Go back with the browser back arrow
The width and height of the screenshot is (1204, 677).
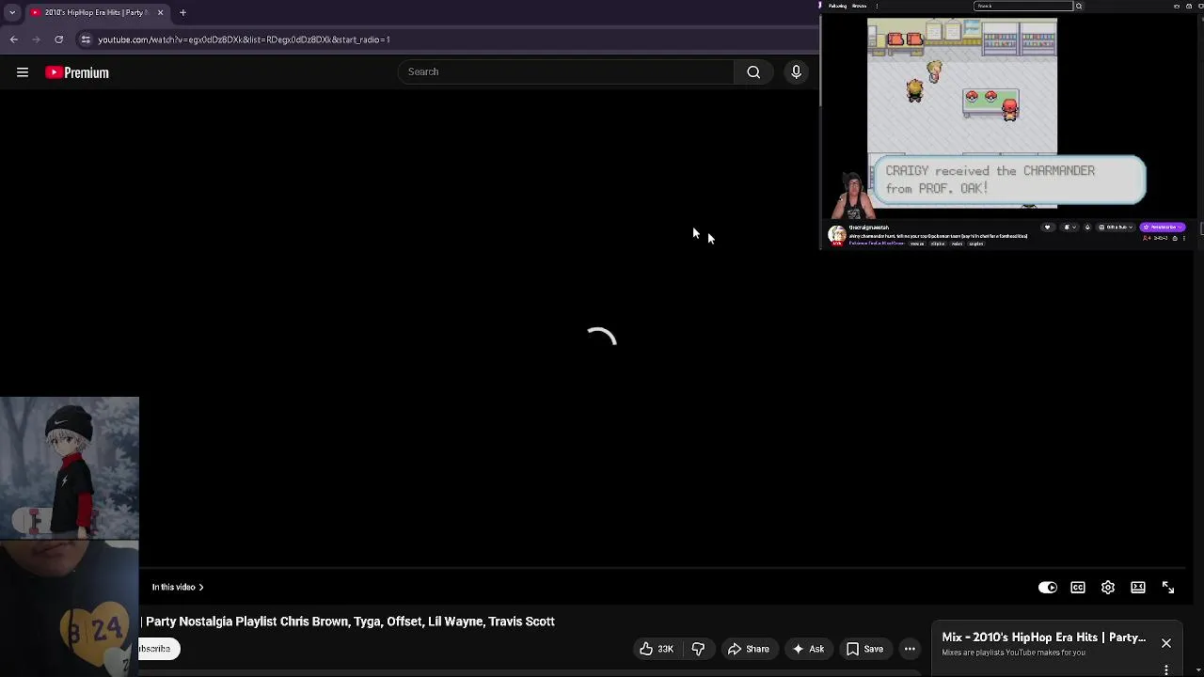14,39
